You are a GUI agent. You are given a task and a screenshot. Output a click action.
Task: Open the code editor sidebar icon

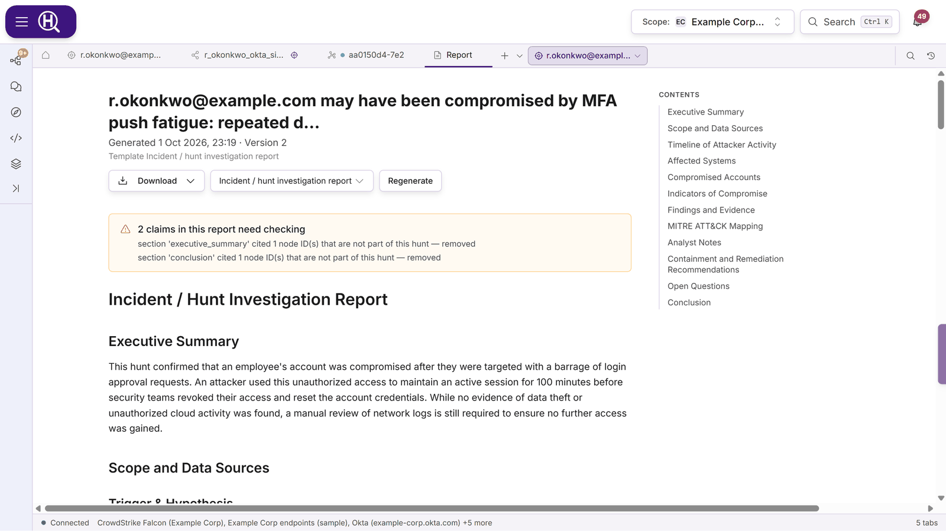[16, 138]
